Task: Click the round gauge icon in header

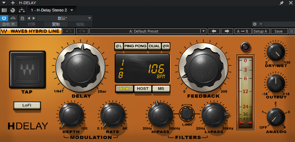Action: click(x=13, y=10)
